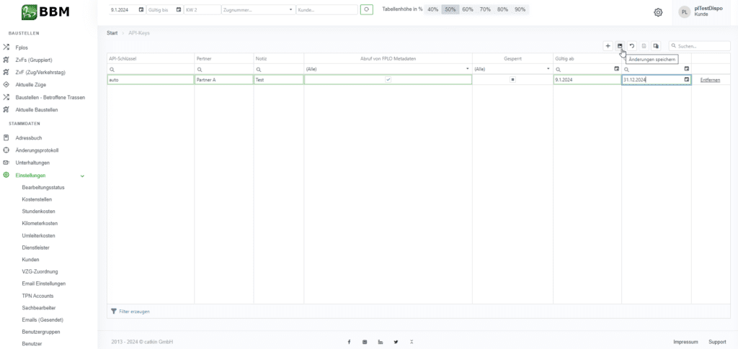Open the settings gear in top bar

pyautogui.click(x=658, y=12)
